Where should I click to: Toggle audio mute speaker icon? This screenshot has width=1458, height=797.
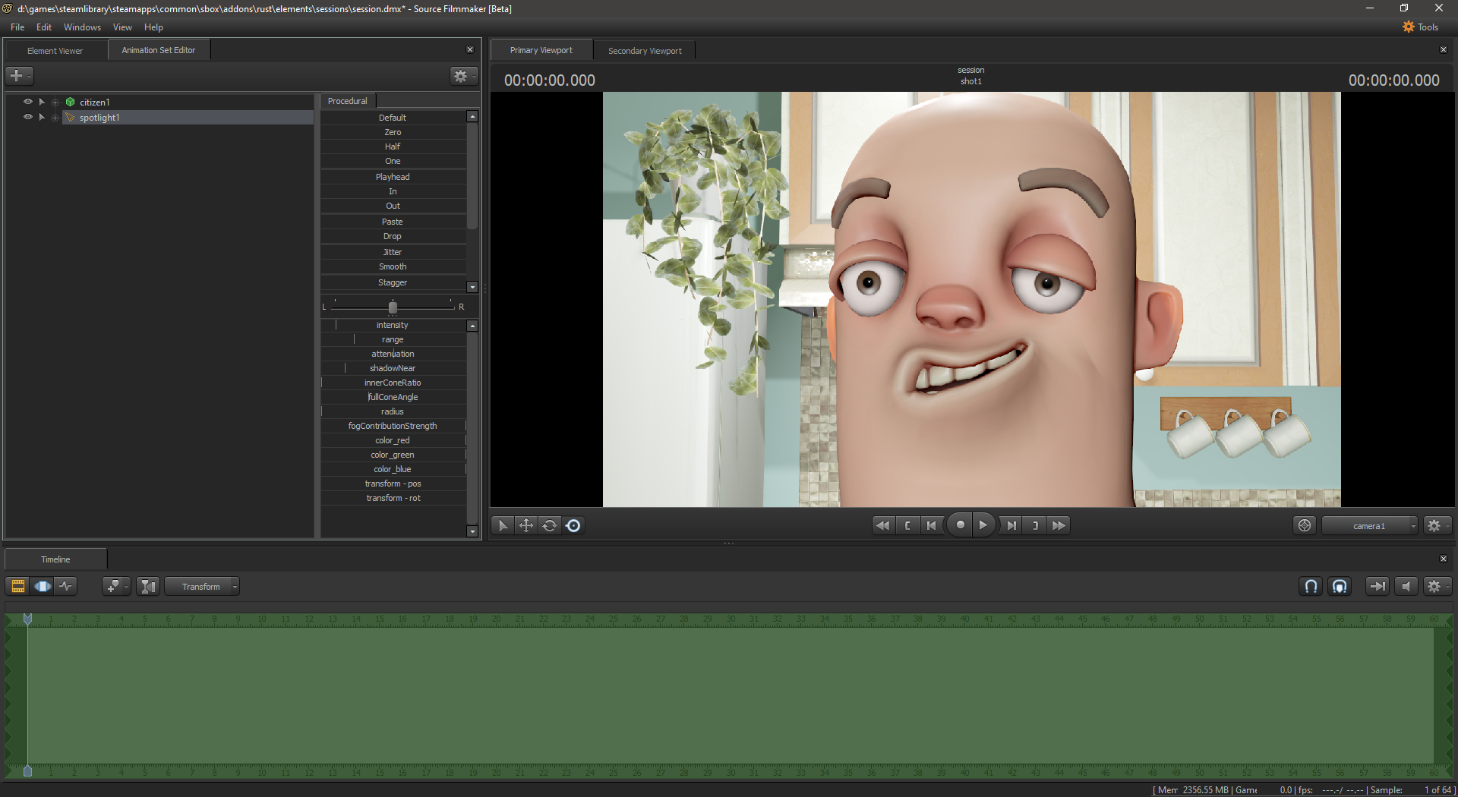1406,586
